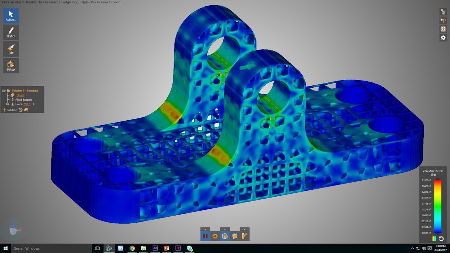
Task: Edit the 250 N force value
Action: (27, 104)
